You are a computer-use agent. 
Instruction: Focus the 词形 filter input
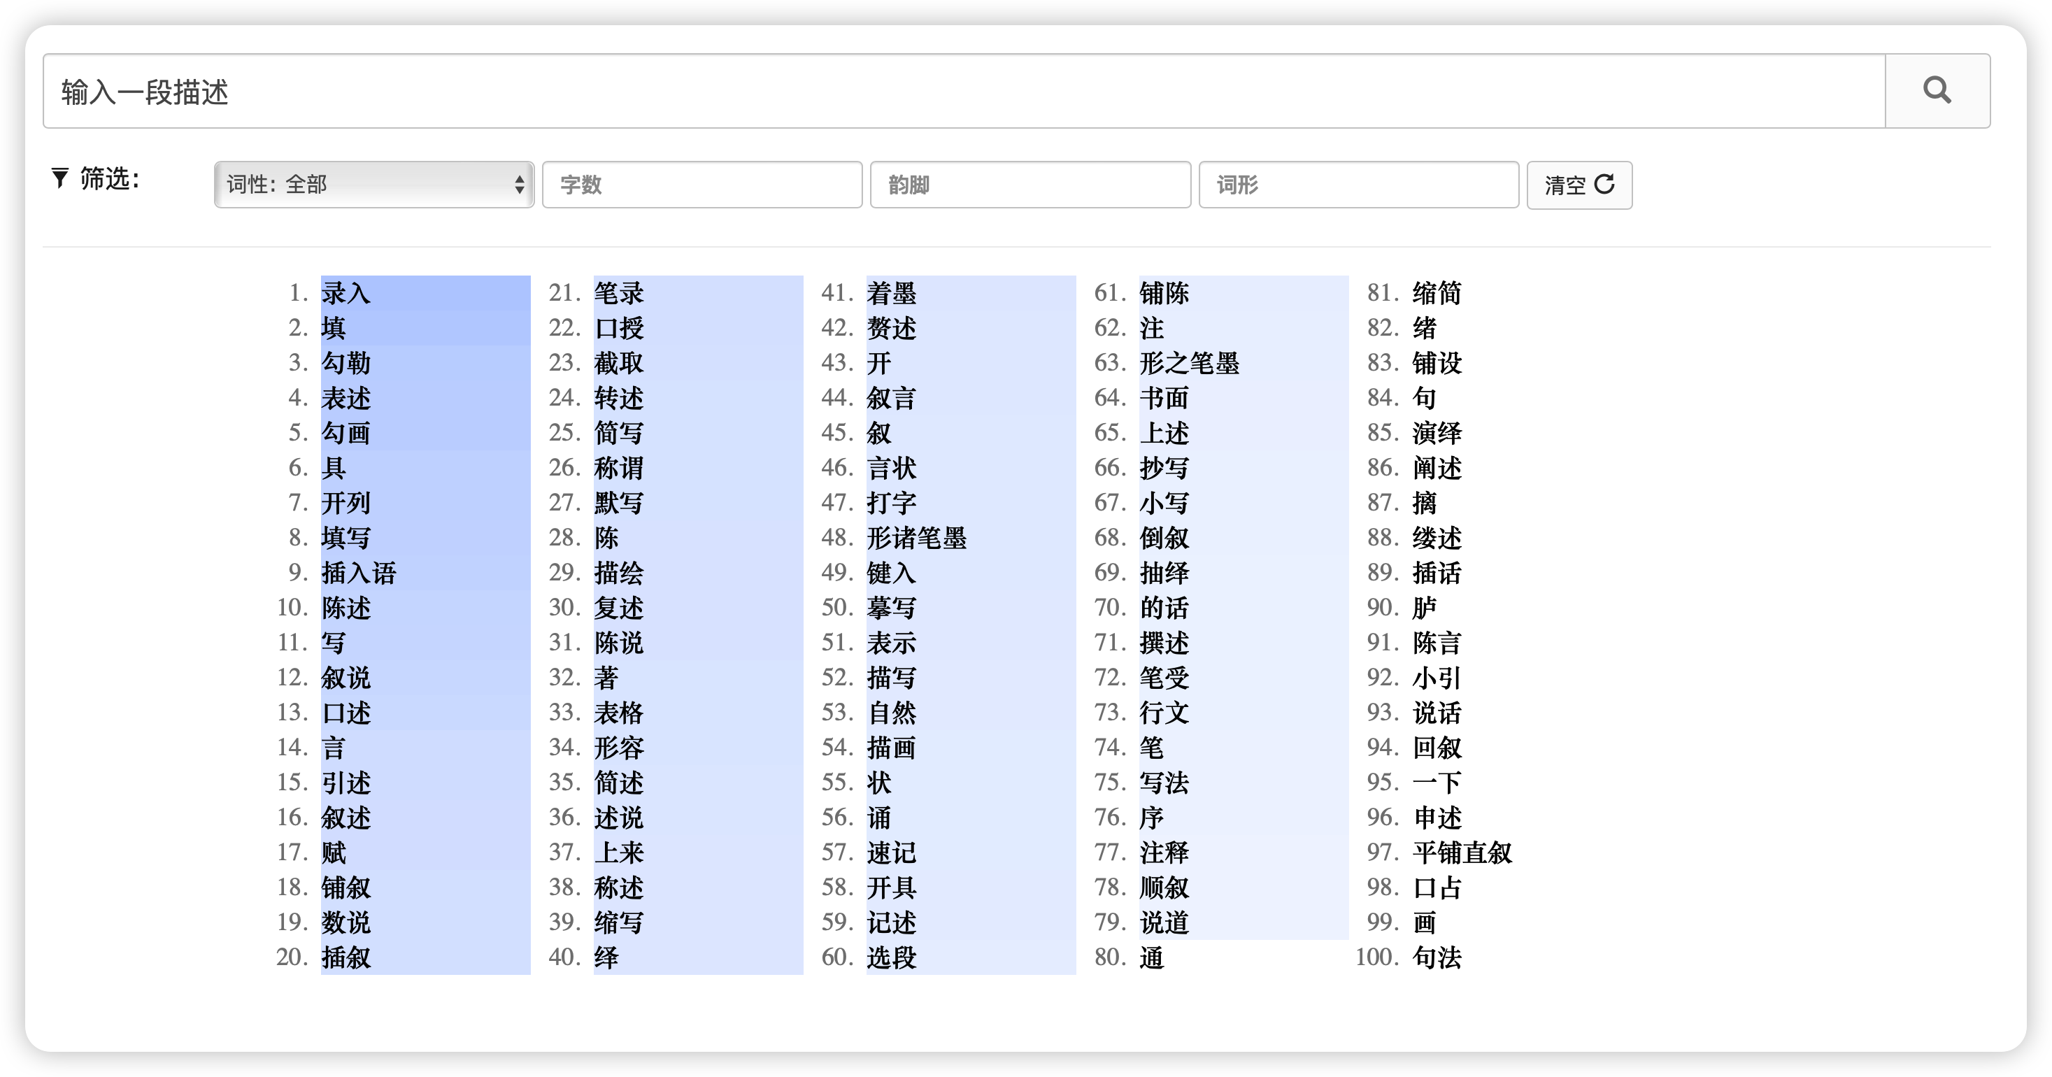pyautogui.click(x=1358, y=185)
